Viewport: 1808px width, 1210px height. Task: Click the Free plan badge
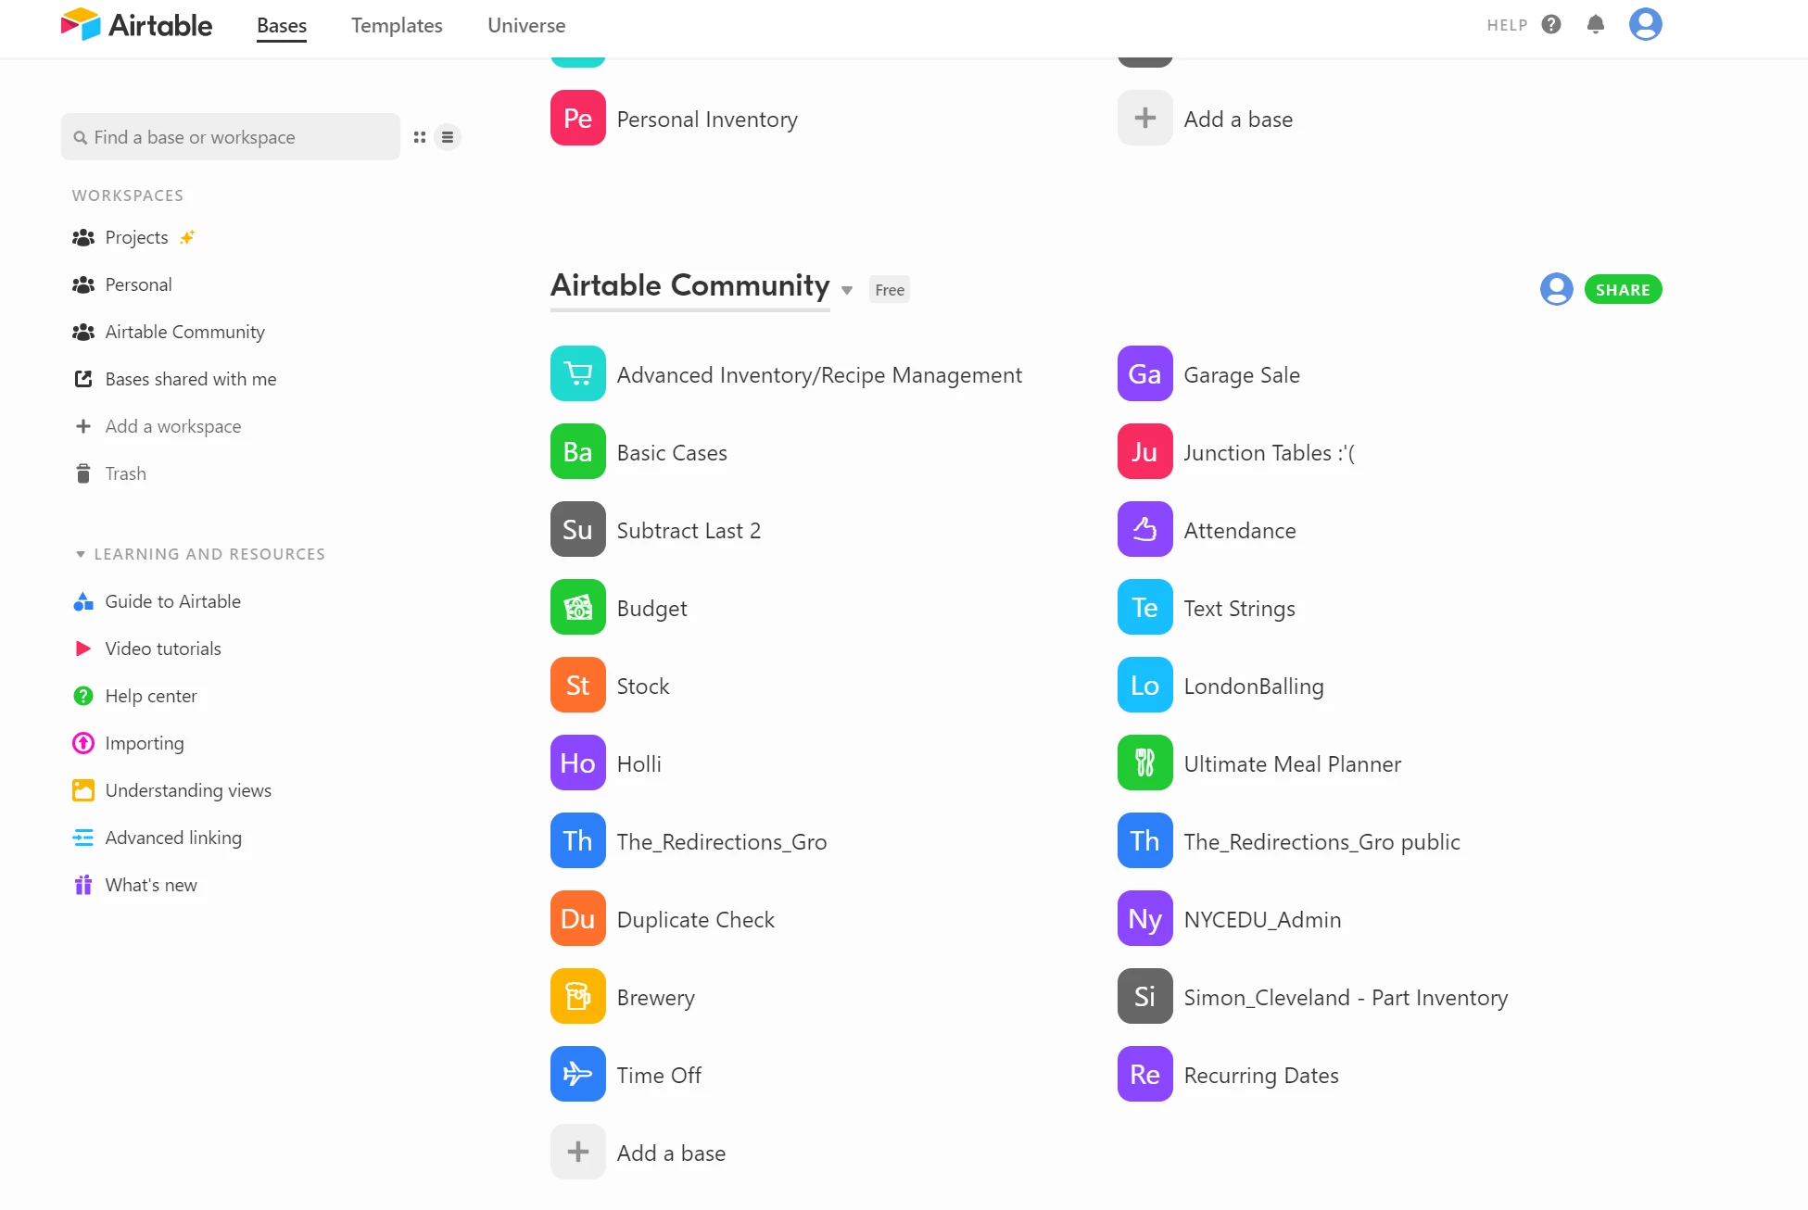890,290
